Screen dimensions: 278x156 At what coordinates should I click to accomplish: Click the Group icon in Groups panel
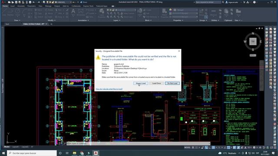[201, 13]
